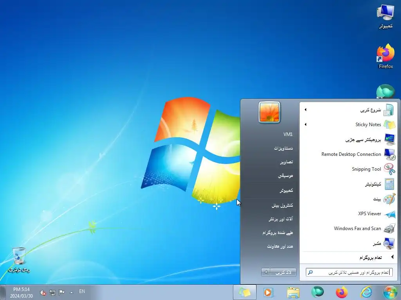Screen dimensions: 401x300
Task: Select the Recycle Bin desktop icon
Action: [x=19, y=260]
